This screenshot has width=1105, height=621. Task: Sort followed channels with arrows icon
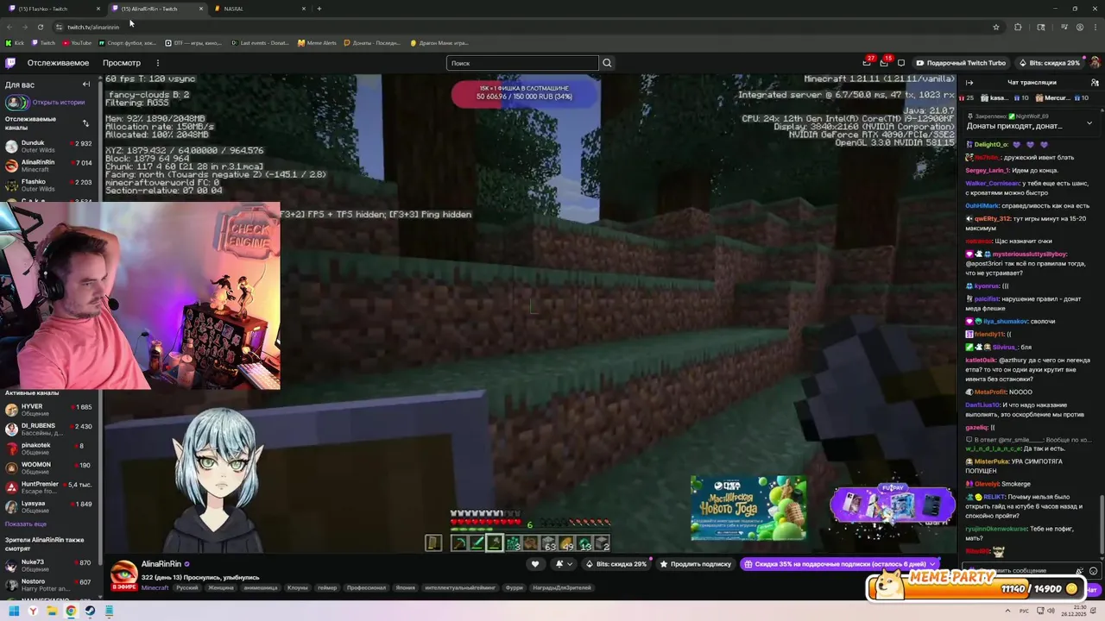(x=85, y=123)
